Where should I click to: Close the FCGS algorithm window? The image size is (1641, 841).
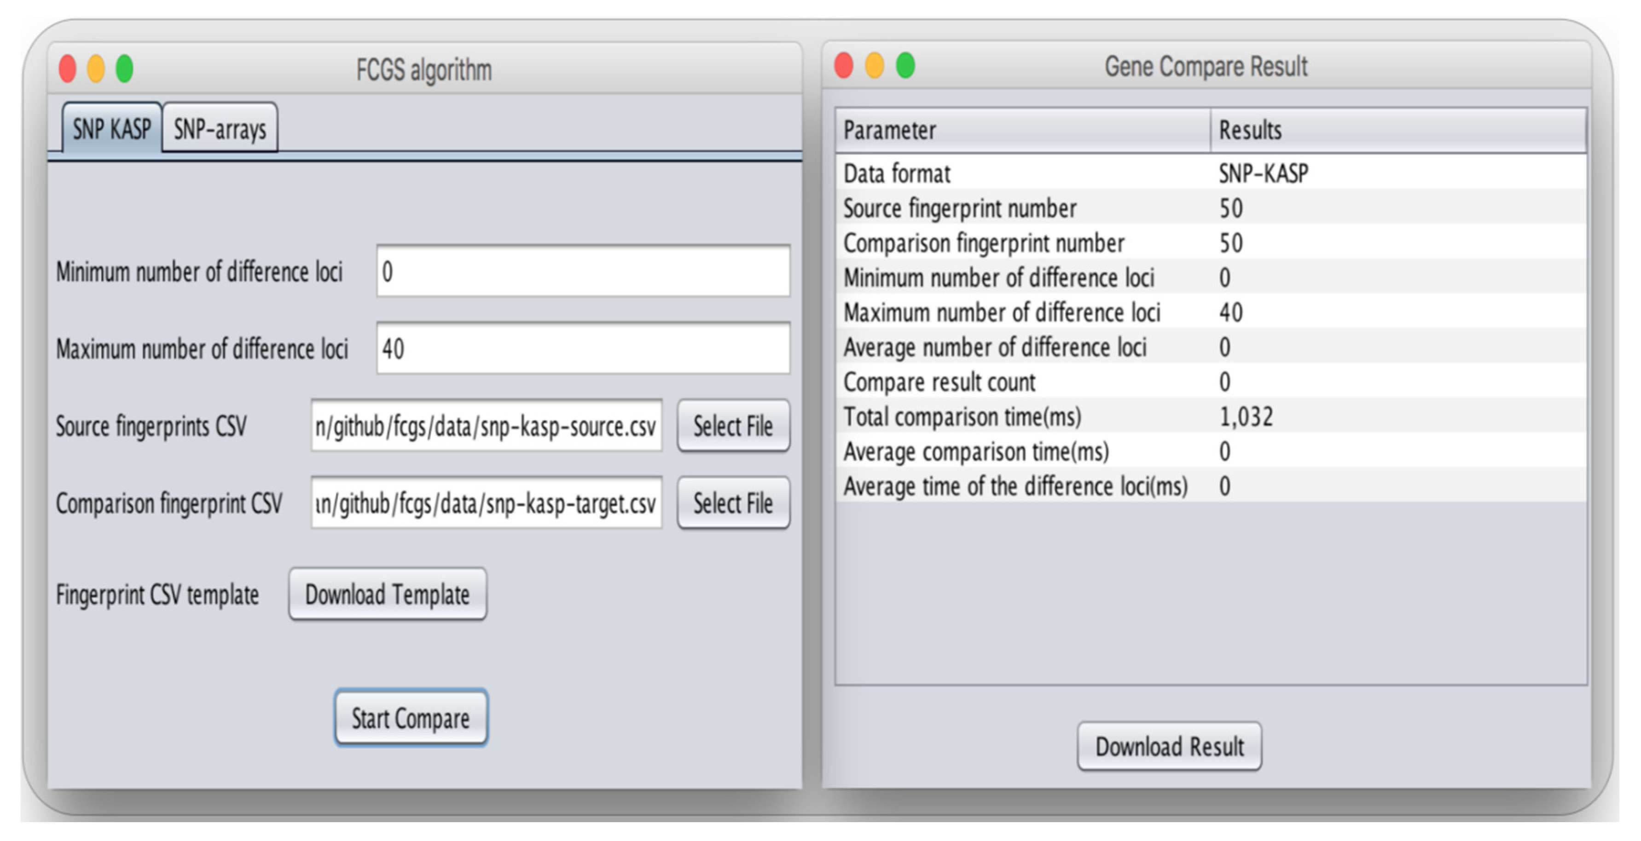(x=68, y=69)
